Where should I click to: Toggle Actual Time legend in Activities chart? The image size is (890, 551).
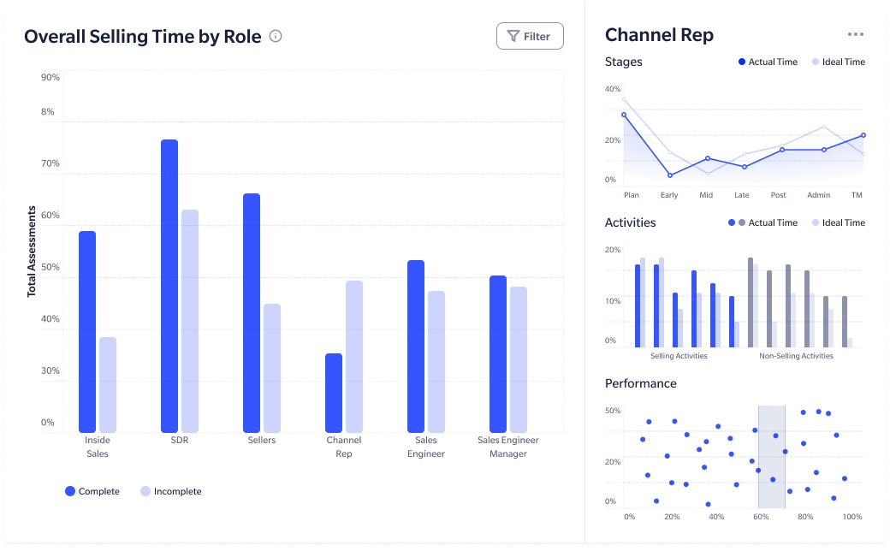click(x=762, y=223)
